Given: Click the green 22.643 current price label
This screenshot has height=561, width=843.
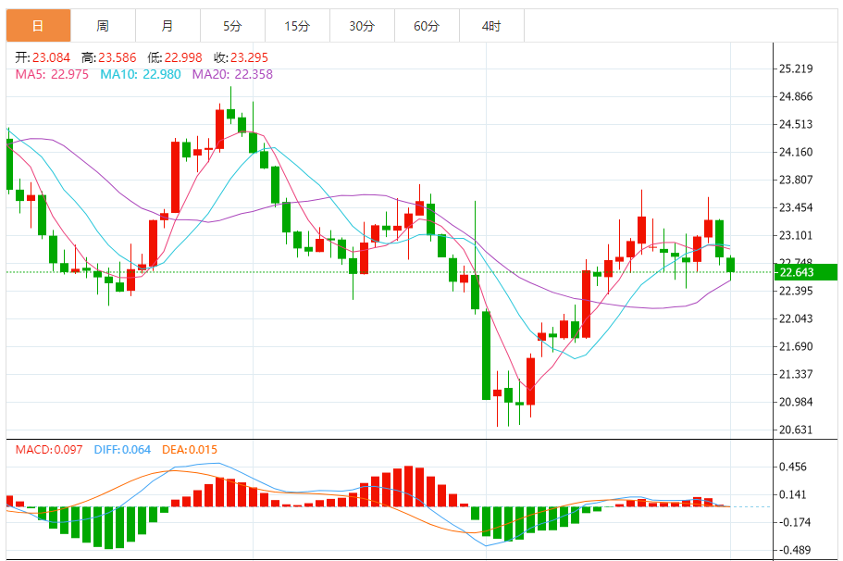Looking at the screenshot, I should 805,272.
